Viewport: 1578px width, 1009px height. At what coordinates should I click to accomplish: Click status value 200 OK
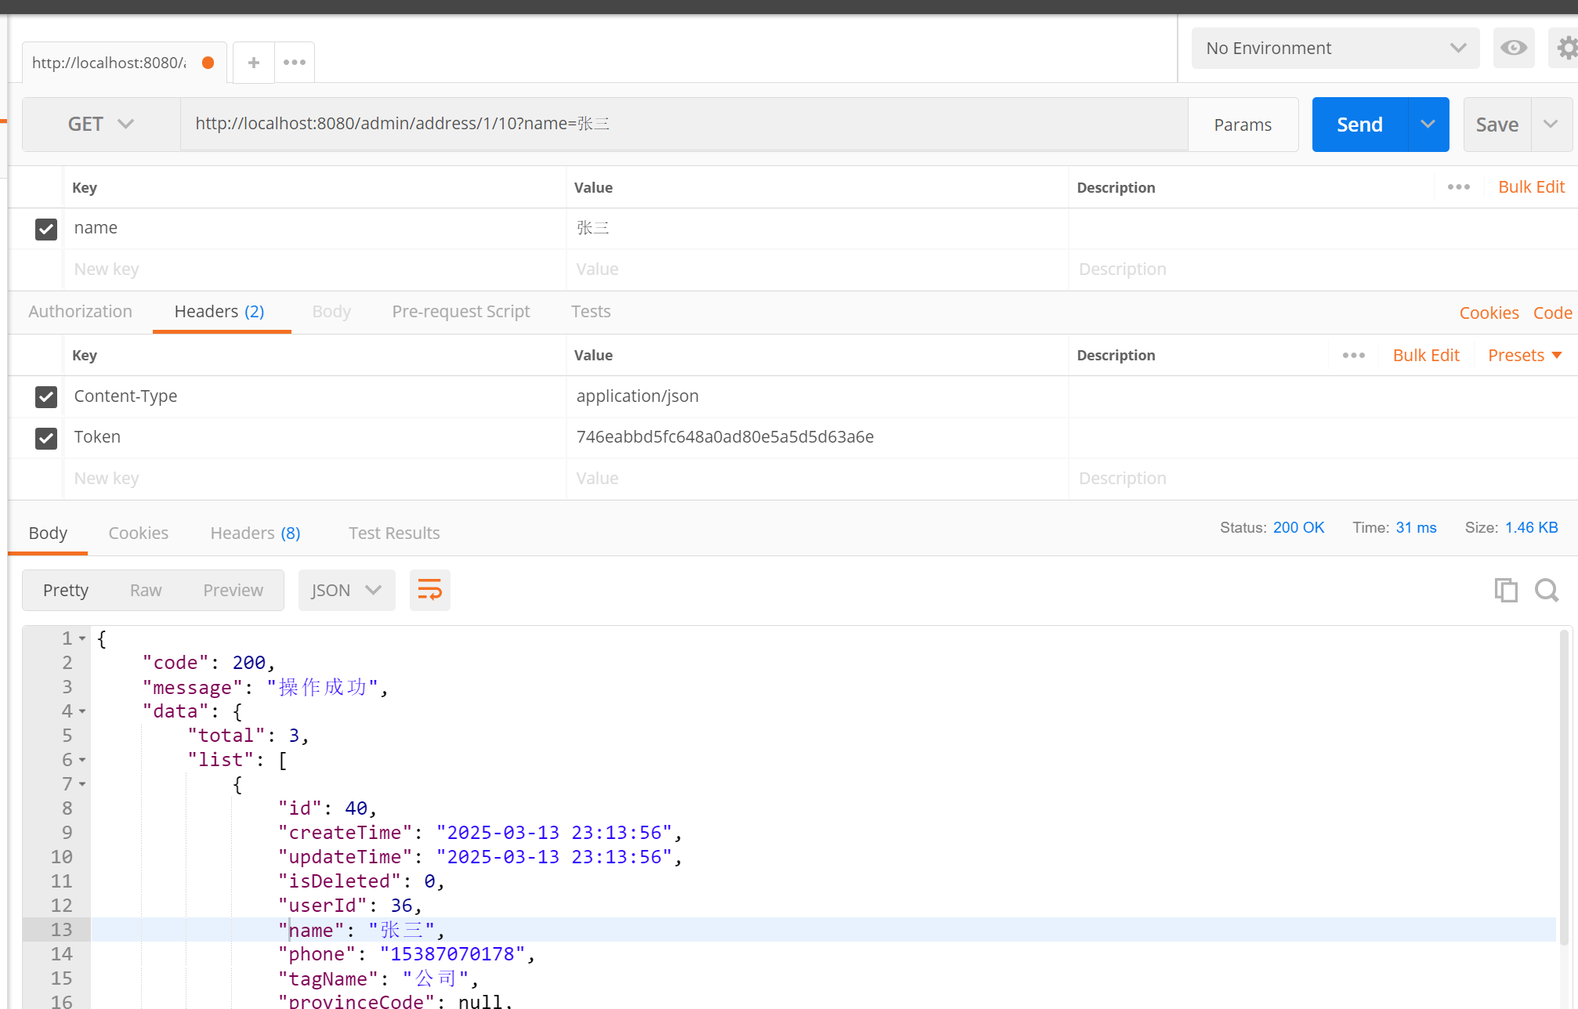point(1298,528)
